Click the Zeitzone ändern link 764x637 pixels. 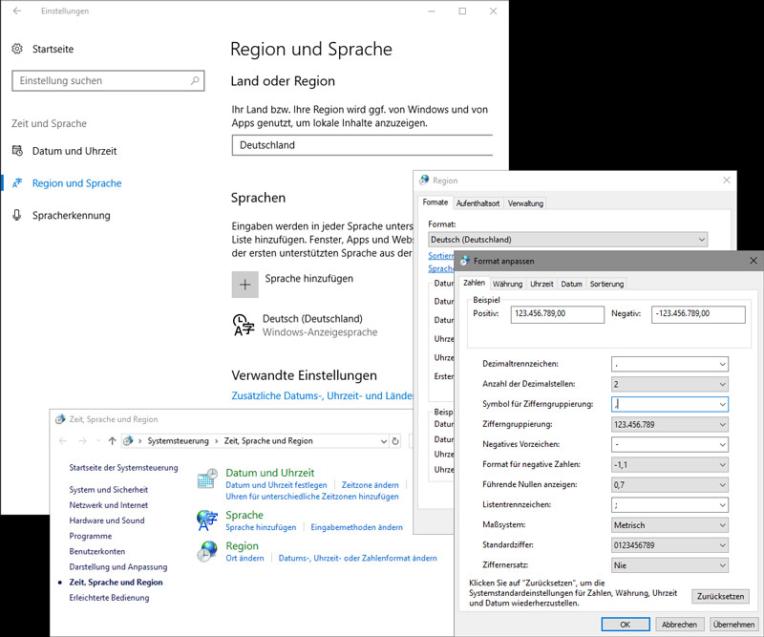point(370,485)
